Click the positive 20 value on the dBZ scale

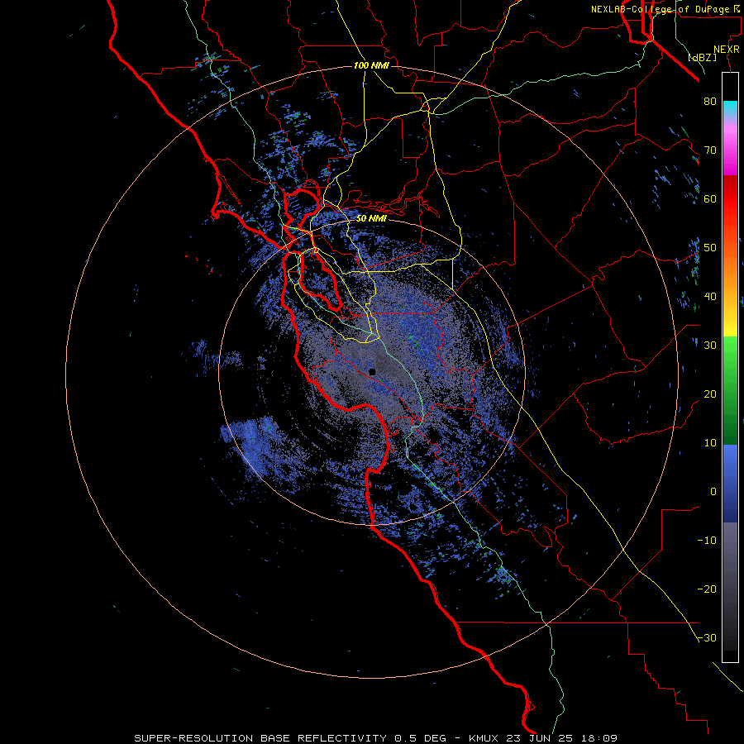coord(710,394)
